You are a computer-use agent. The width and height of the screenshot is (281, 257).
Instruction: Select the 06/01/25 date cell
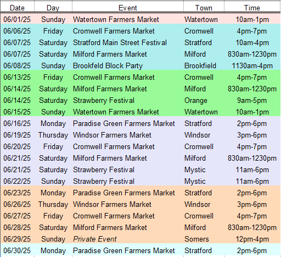point(17,19)
